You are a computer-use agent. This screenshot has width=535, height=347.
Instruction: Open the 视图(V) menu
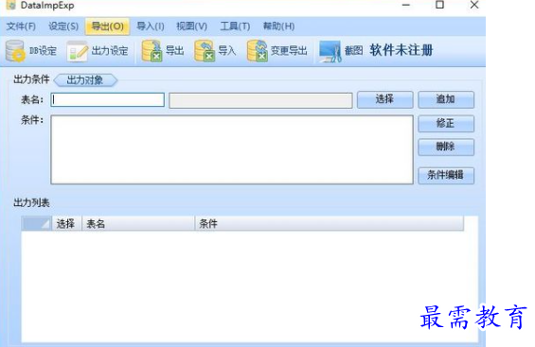(x=192, y=26)
